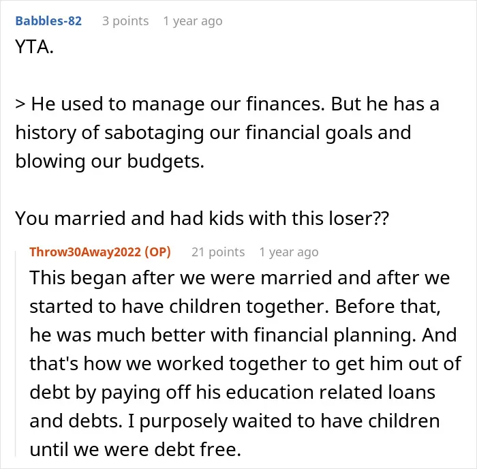The width and height of the screenshot is (477, 469).
Task: Click the line "I purposely waited to have children"
Action: (284, 421)
